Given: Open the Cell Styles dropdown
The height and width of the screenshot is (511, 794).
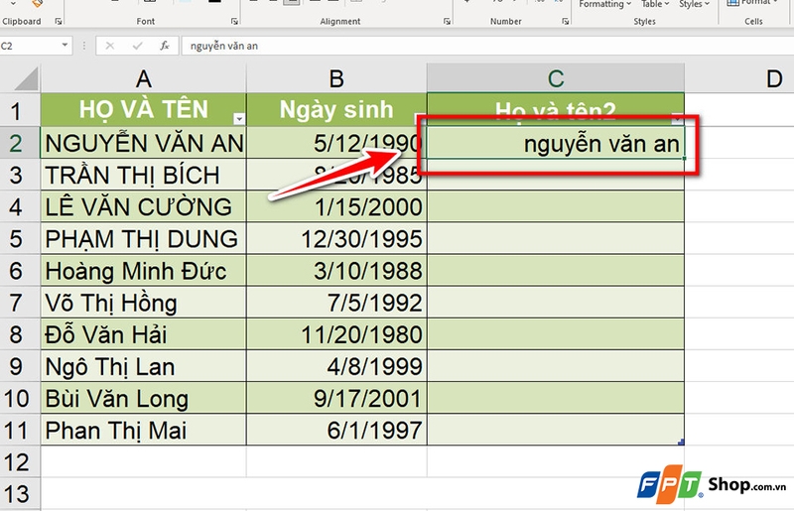Looking at the screenshot, I should (694, 4).
